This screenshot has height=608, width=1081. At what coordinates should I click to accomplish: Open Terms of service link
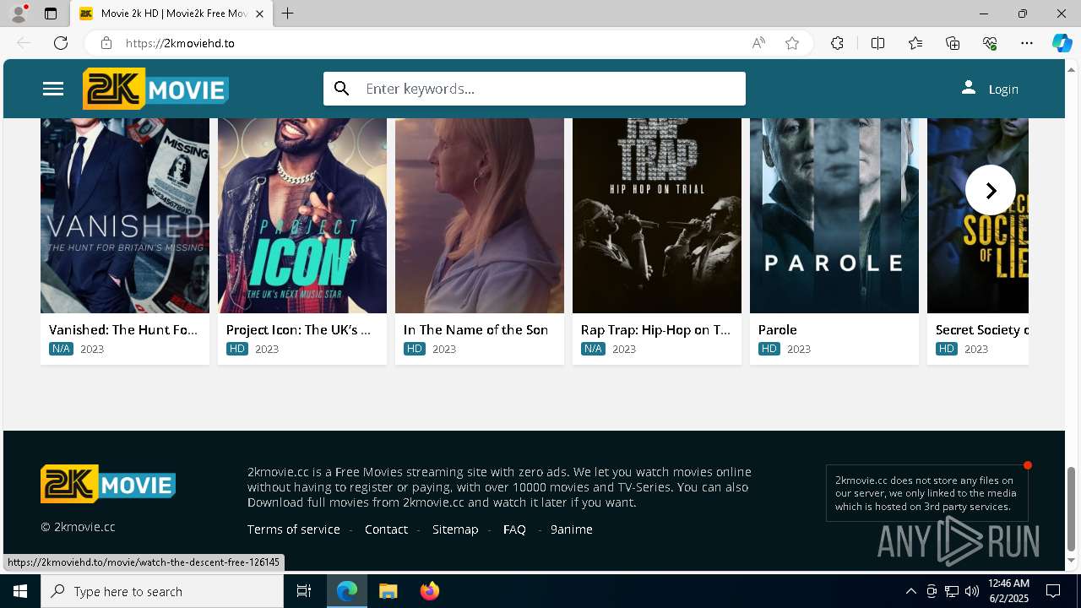coord(294,529)
